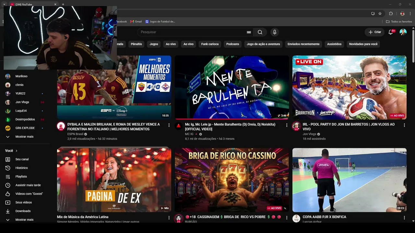
Task: Bookmark this page with the star icon
Action: 380,14
